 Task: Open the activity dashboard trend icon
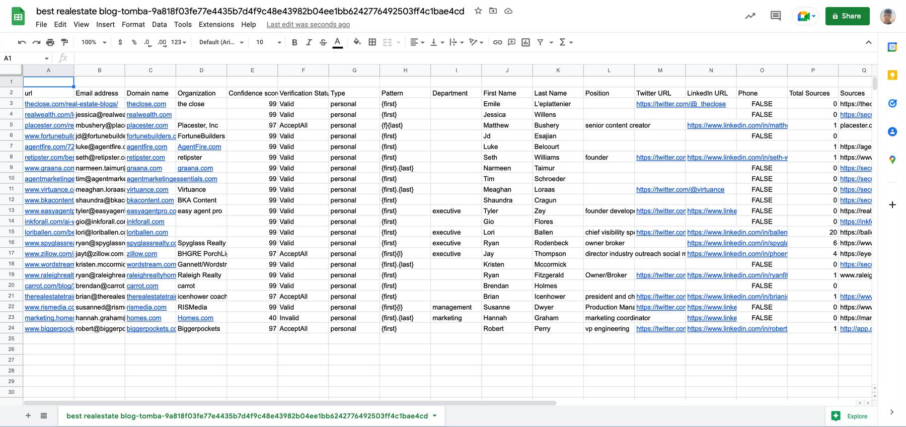click(x=750, y=16)
